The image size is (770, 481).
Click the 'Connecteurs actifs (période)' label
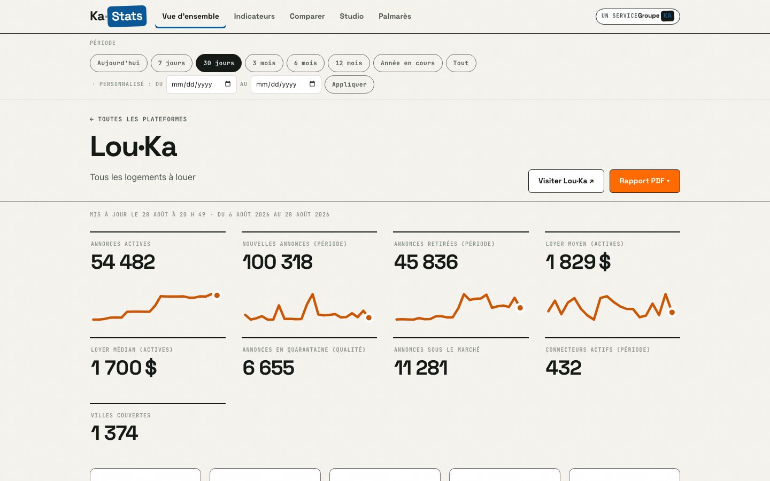pos(598,350)
